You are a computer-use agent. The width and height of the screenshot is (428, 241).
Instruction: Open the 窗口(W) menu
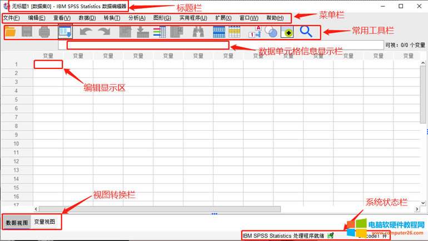pyautogui.click(x=249, y=18)
